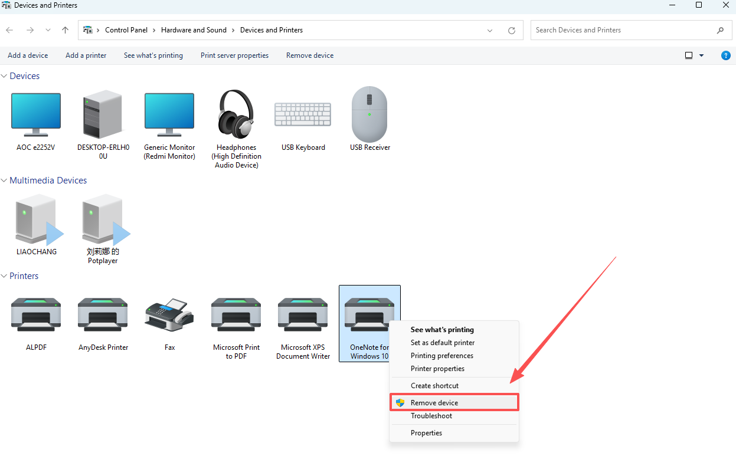This screenshot has height=456, width=736.
Task: Click the Search Devices and Printers field
Action: tap(623, 30)
